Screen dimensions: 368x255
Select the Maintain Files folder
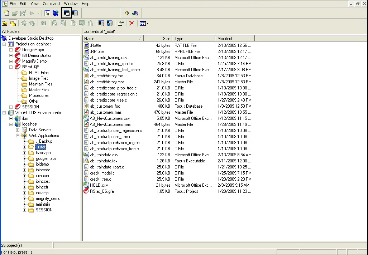40,84
